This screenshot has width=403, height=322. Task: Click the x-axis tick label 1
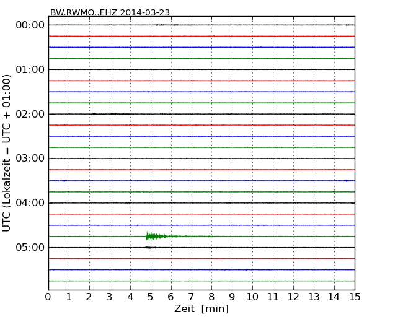point(69,297)
